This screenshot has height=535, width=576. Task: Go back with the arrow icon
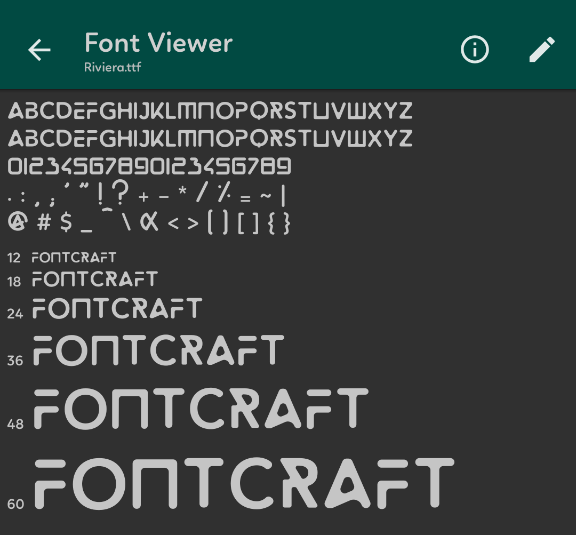pos(39,50)
